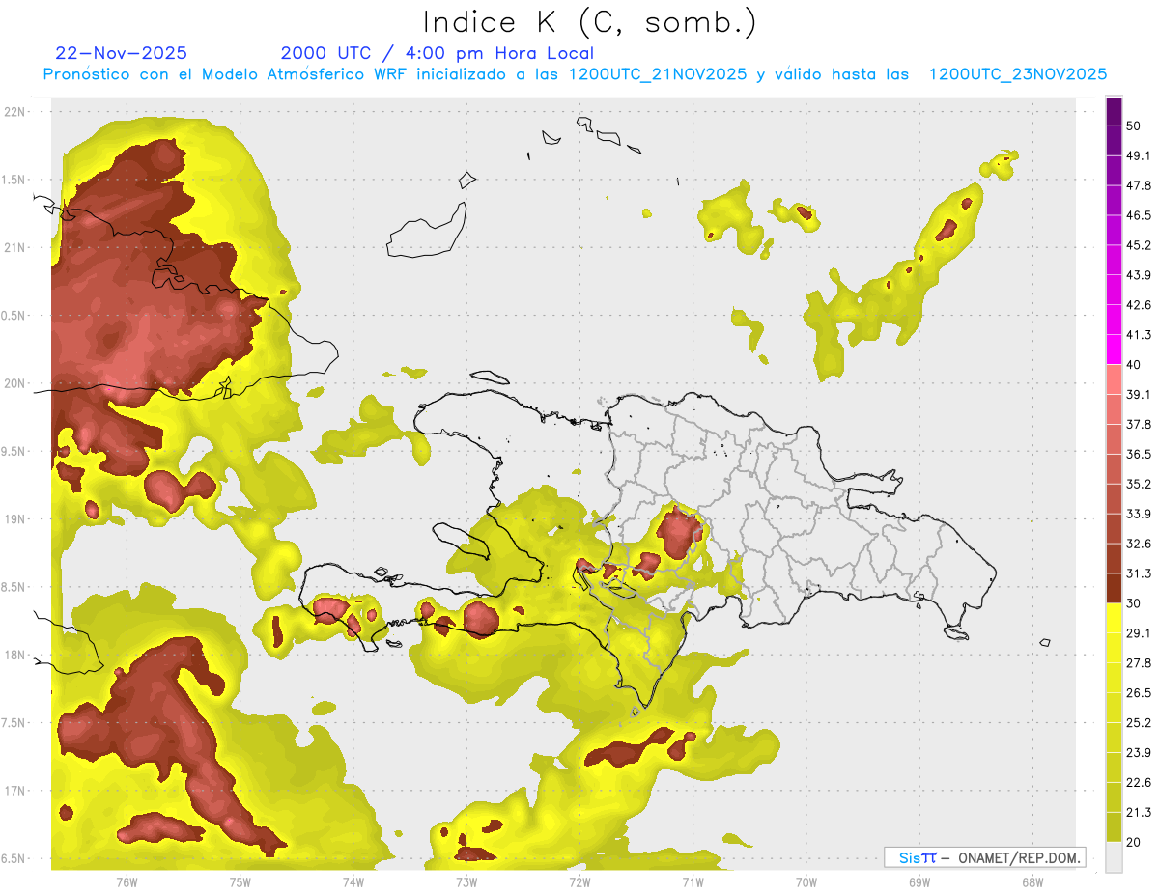
Task: Click the '19N' latitude label
Action: [x=14, y=519]
